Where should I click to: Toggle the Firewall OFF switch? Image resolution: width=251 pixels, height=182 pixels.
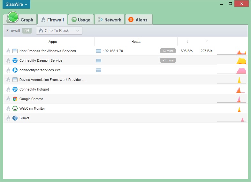(27, 31)
